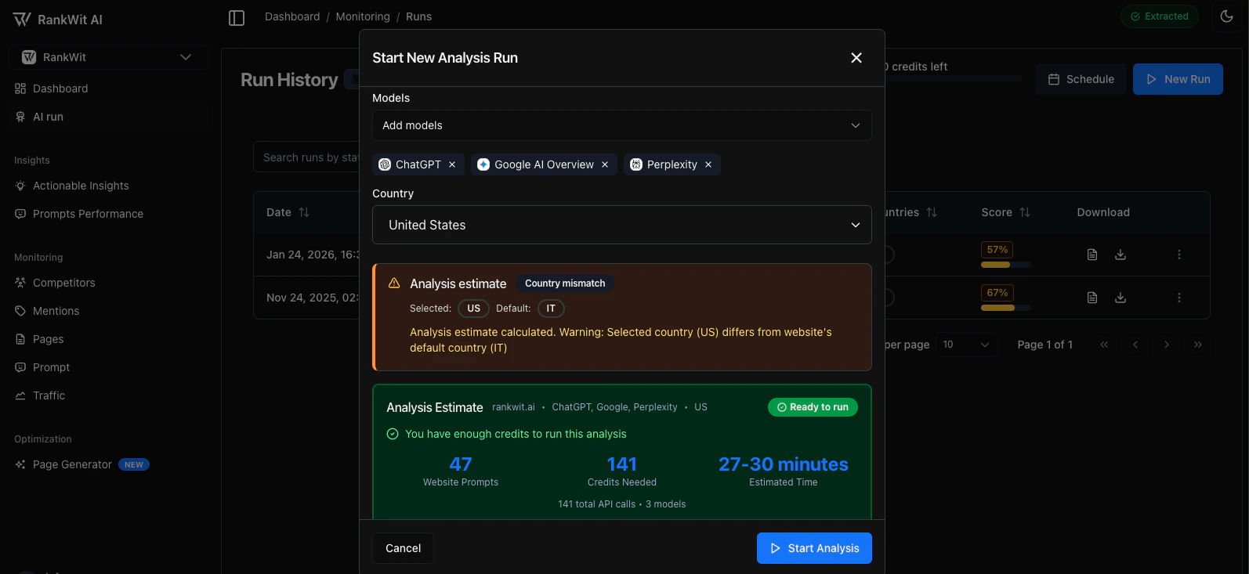Click the Mentions tag icon
The height and width of the screenshot is (574, 1249).
pos(20,311)
